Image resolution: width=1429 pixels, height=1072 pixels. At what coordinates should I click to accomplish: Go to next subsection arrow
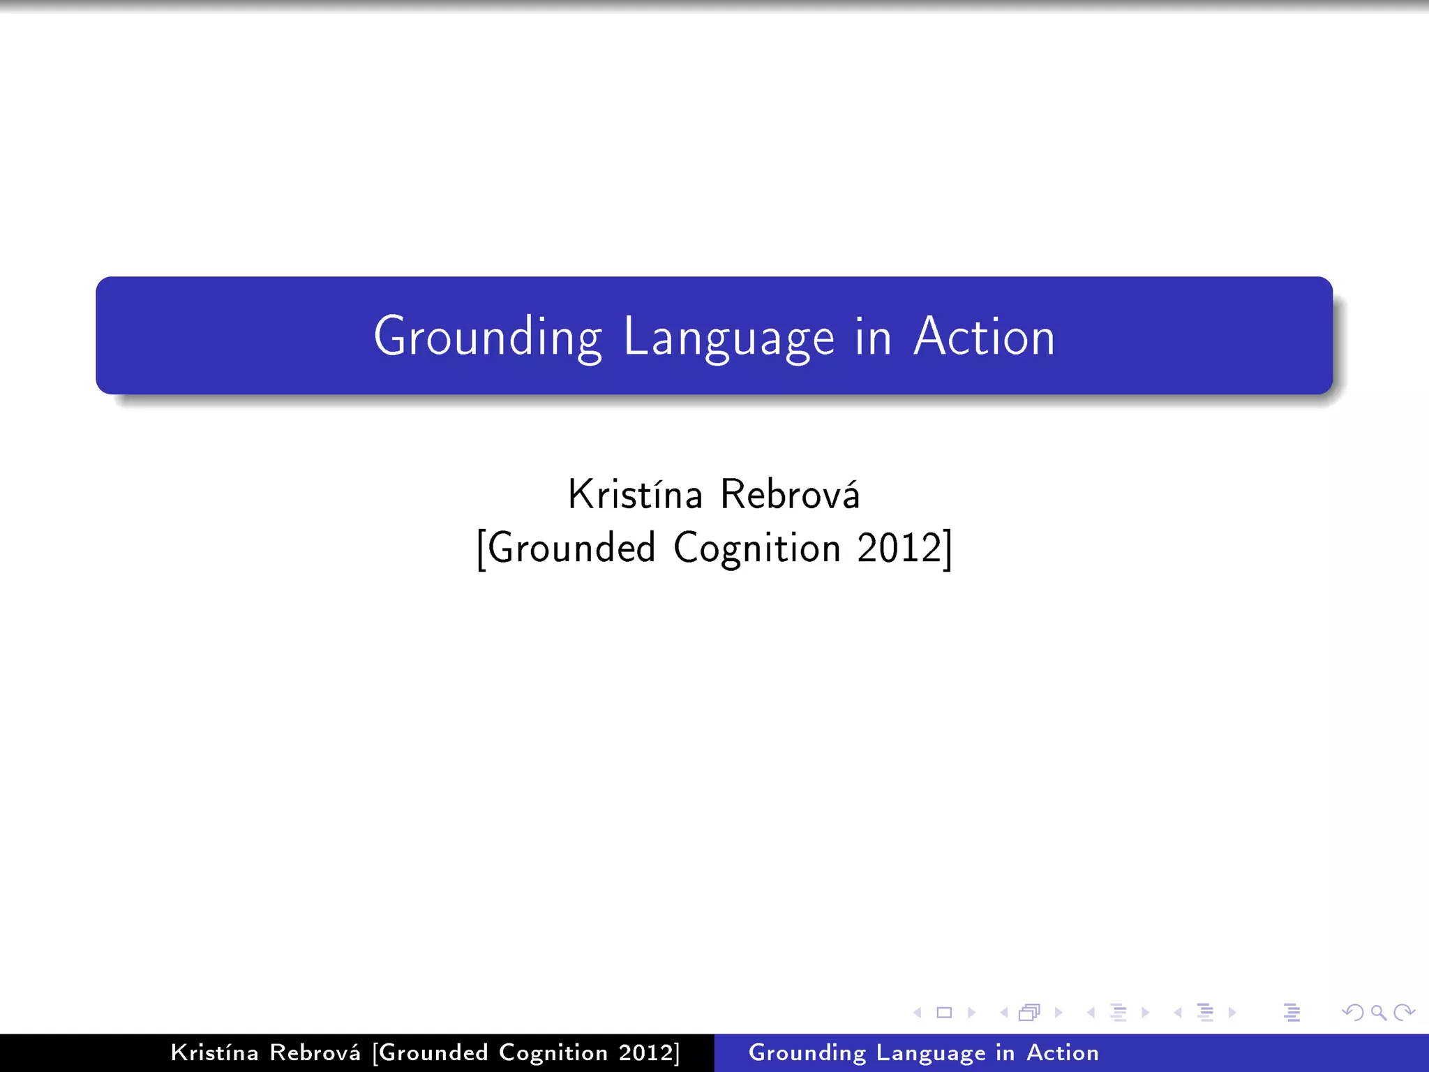(1145, 1013)
